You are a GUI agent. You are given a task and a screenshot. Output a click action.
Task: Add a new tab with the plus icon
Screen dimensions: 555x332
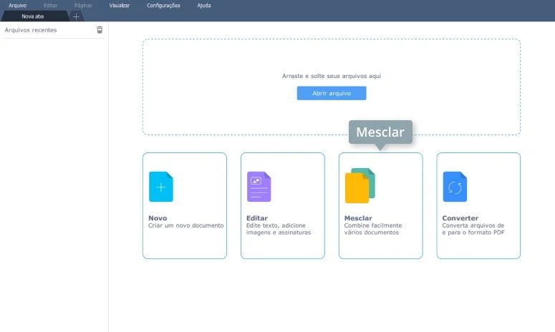point(77,16)
